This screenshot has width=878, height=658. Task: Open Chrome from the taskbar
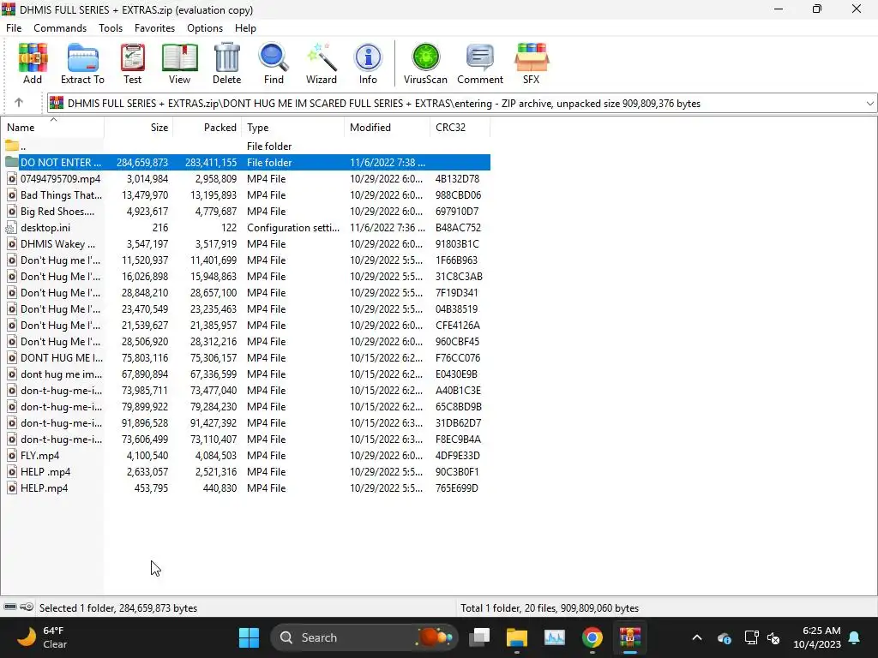[x=592, y=637]
